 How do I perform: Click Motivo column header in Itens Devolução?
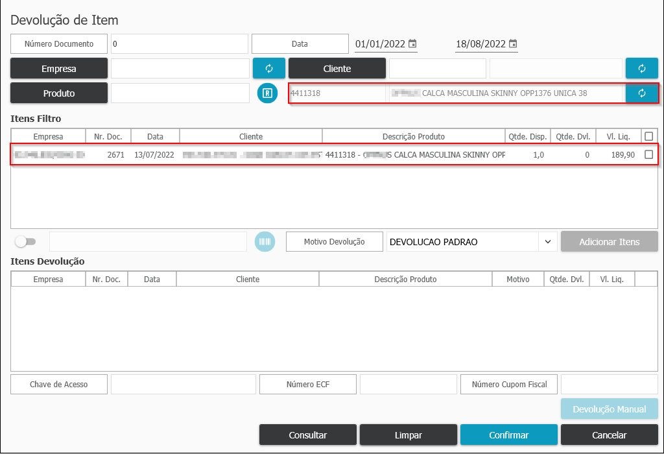coord(518,279)
